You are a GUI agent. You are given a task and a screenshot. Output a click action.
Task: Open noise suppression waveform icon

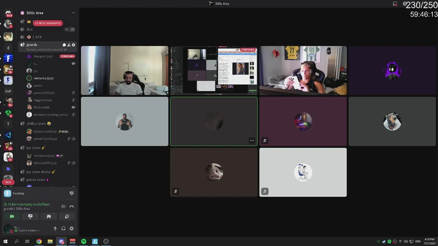click(x=63, y=206)
